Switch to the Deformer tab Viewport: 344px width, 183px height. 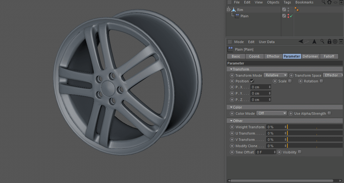click(310, 56)
